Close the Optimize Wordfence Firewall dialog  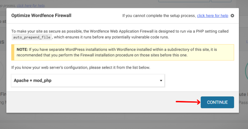pos(232,16)
